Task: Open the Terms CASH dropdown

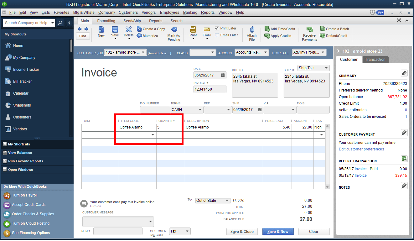Action: pyautogui.click(x=200, y=110)
